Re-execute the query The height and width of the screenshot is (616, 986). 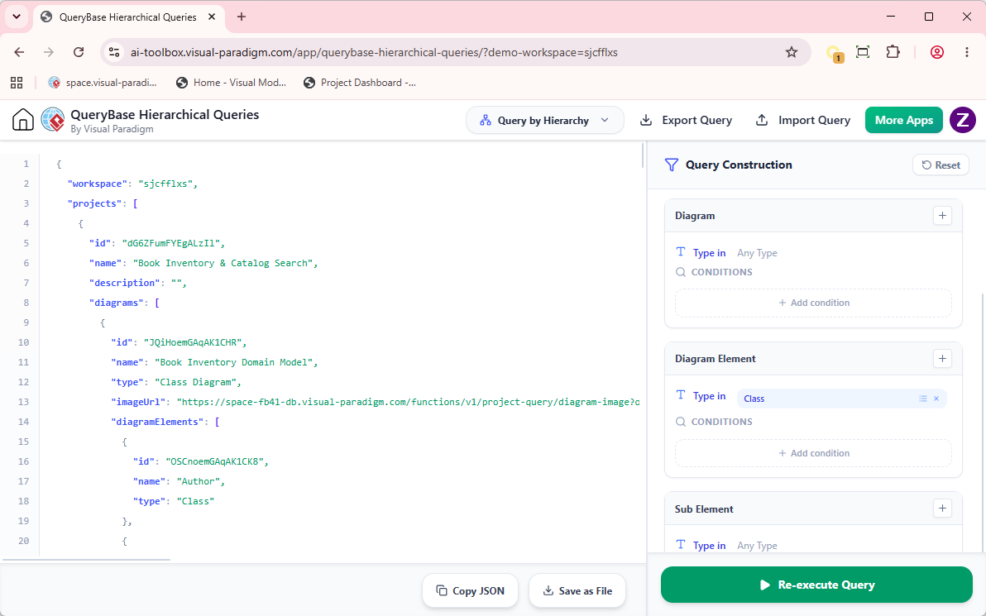[816, 585]
